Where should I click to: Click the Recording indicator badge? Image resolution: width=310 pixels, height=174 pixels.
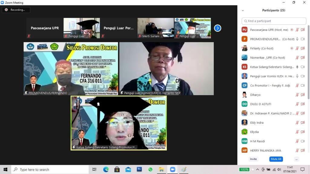point(16,10)
